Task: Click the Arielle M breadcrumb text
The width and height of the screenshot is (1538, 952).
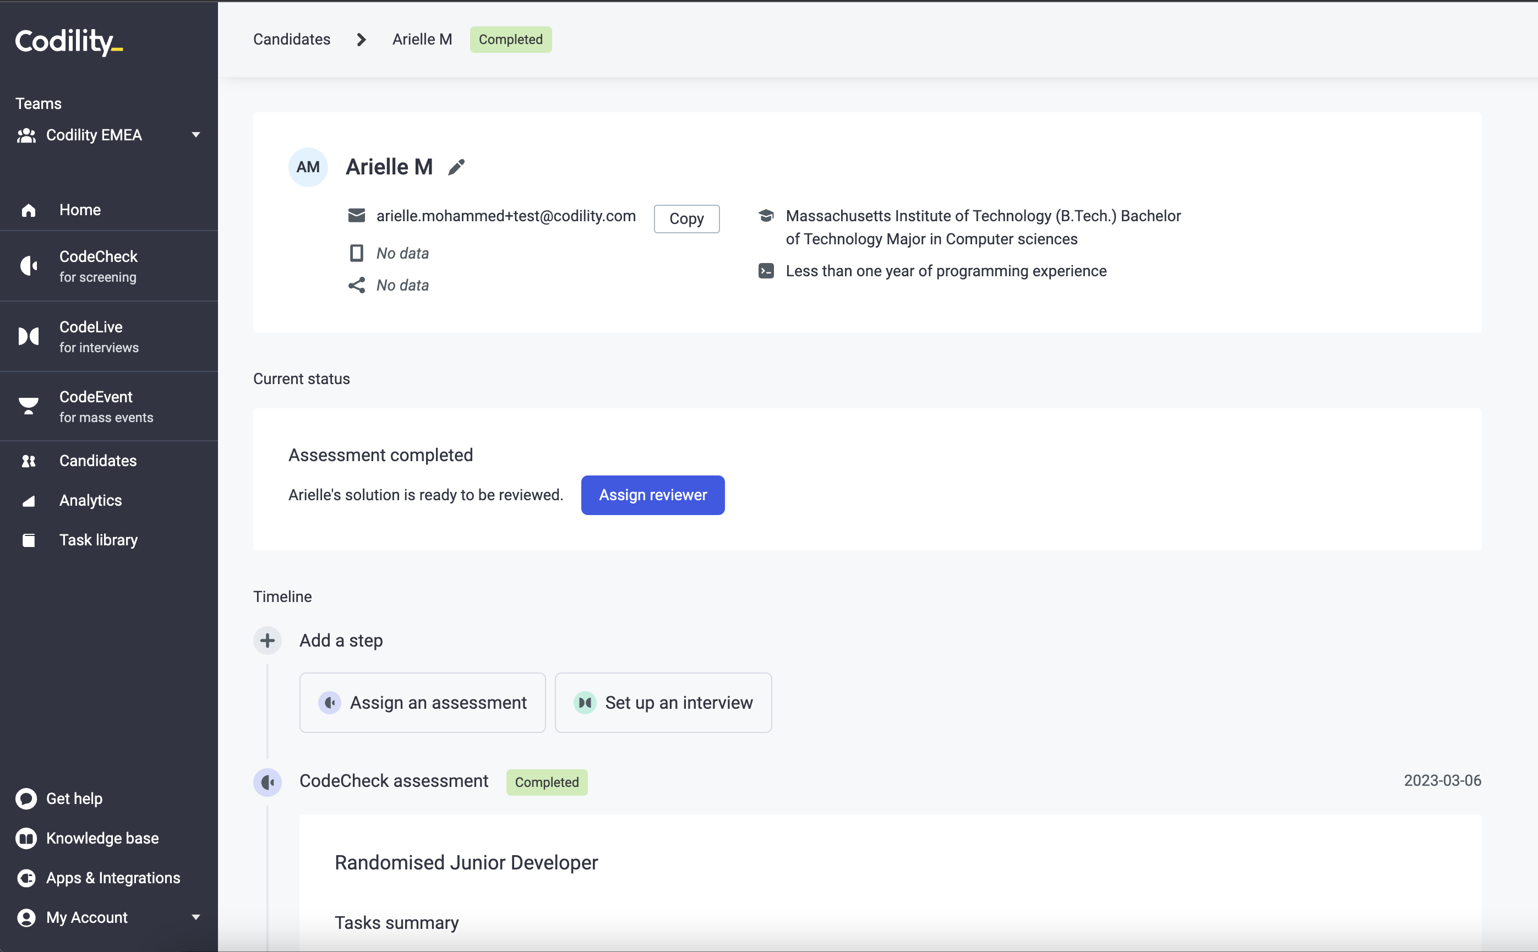Action: pyautogui.click(x=422, y=40)
